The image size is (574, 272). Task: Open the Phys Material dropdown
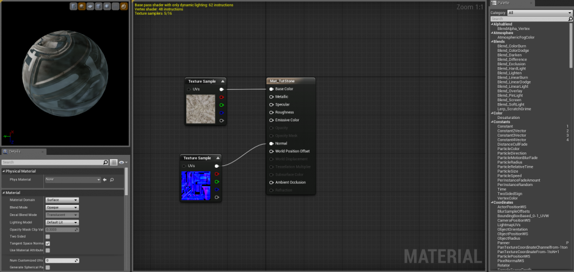tap(73, 179)
